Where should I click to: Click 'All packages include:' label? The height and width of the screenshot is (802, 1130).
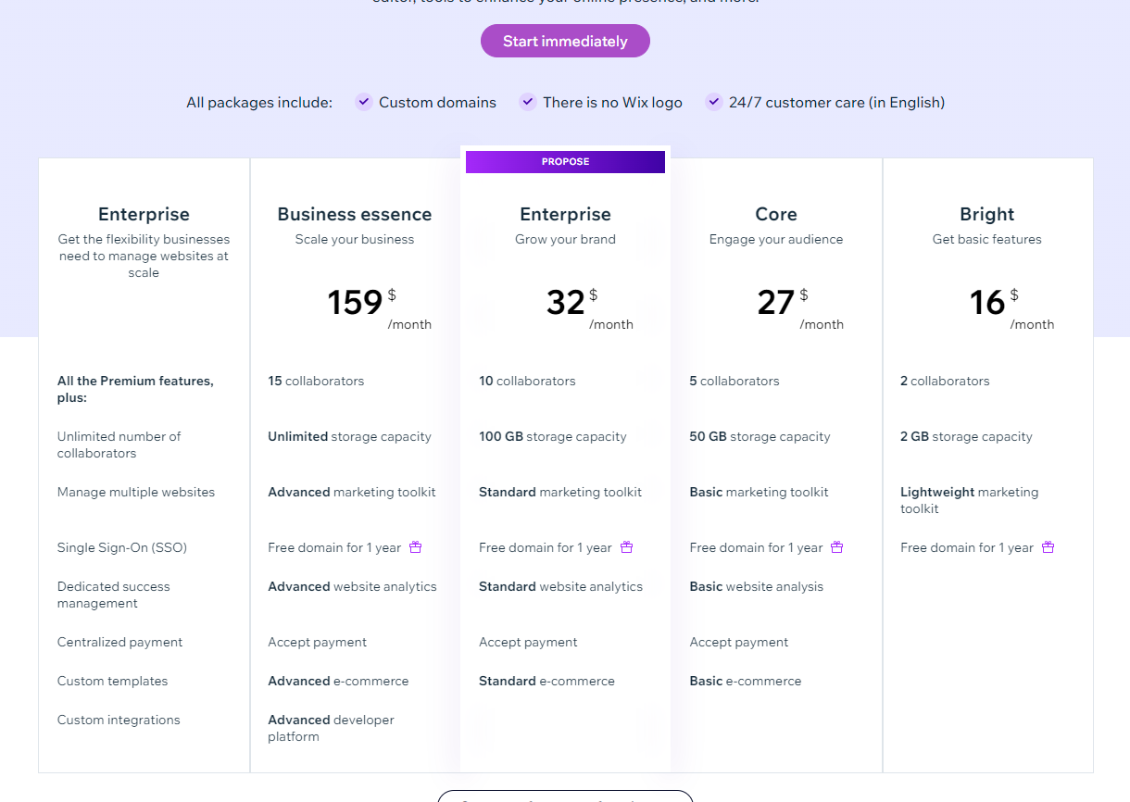259,103
